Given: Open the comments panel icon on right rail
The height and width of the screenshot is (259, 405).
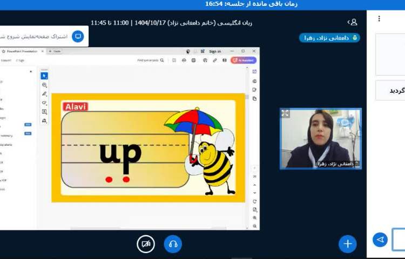Looking at the screenshot, I should pos(254,81).
